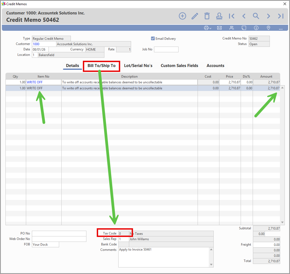This screenshot has height=274, width=290.
Task: Go to next record arrow
Action: 268,16
